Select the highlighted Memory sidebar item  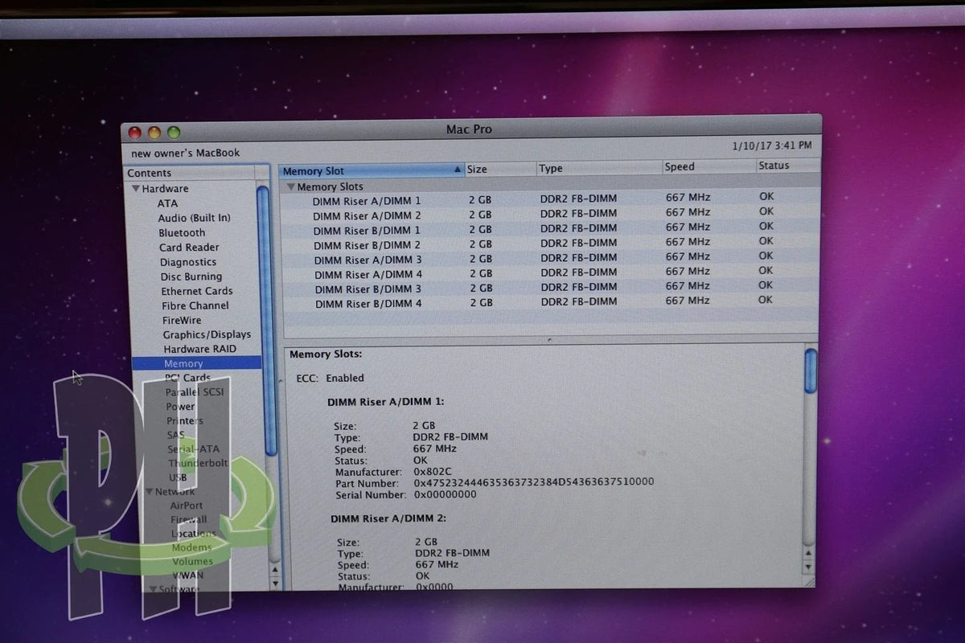[x=197, y=363]
